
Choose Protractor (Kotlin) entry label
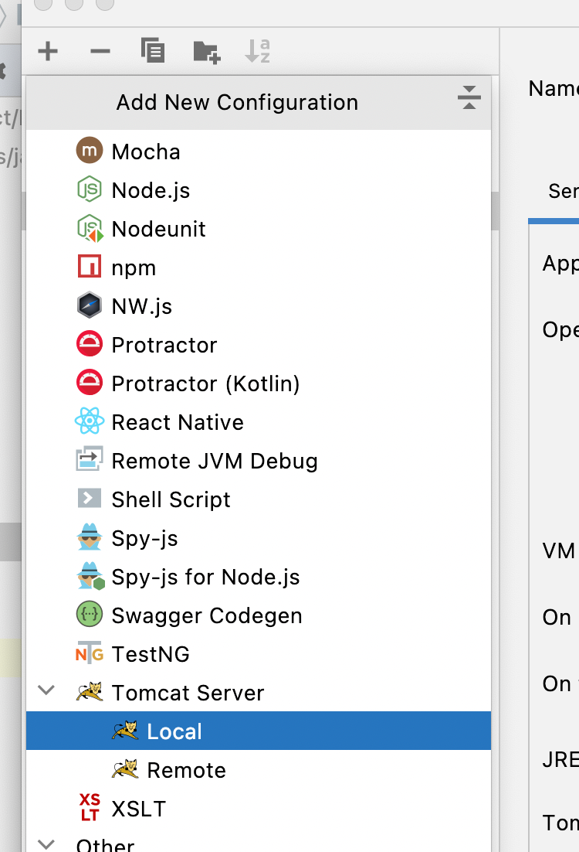point(205,383)
